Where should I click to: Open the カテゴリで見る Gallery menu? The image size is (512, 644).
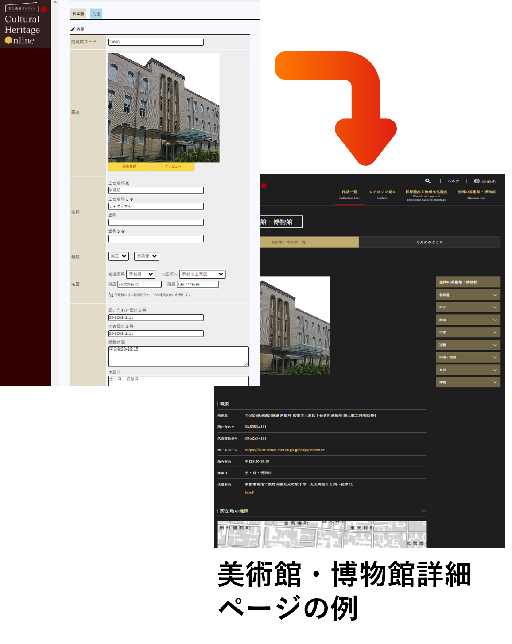click(382, 194)
